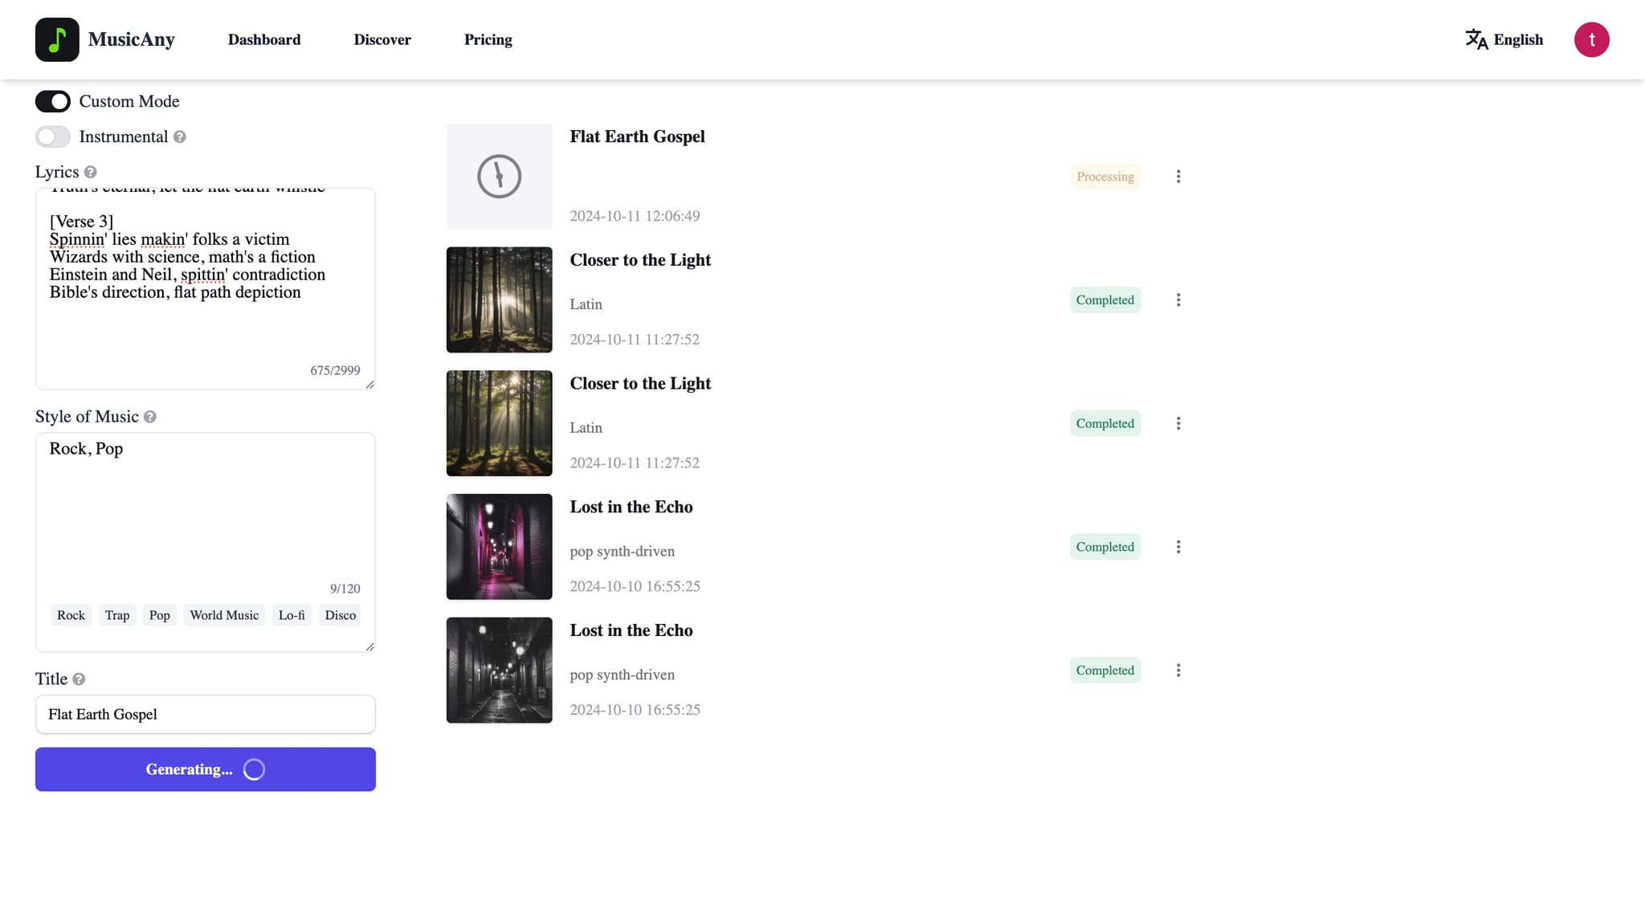Screen dimensions: 1645x905
Task: Open the Pricing page link
Action: point(488,39)
